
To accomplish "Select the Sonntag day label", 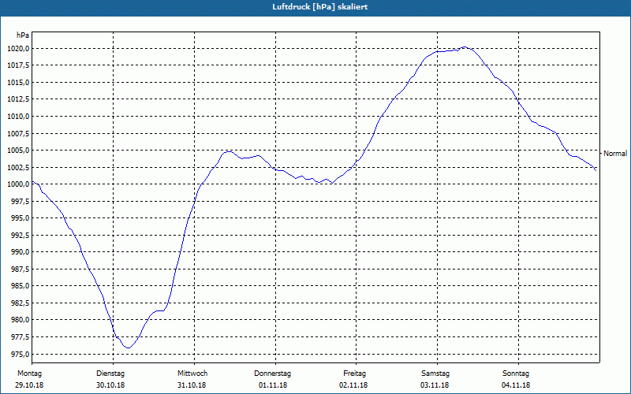I will pos(516,374).
